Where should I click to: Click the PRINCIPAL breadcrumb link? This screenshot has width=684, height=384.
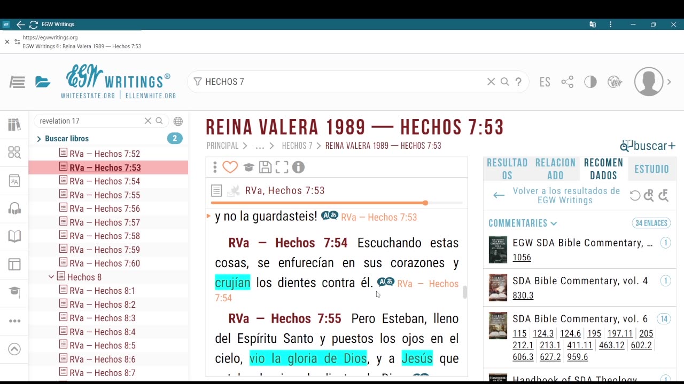point(222,146)
